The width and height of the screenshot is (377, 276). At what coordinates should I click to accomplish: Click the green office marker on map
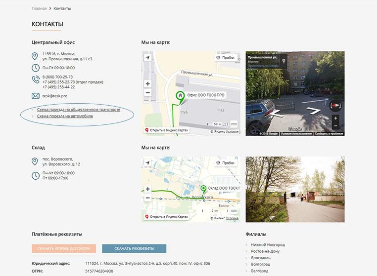click(180, 96)
